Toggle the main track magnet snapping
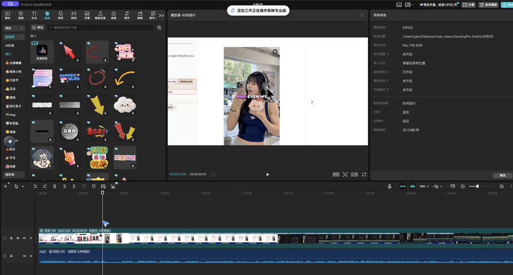The height and width of the screenshot is (275, 513). 403,186
